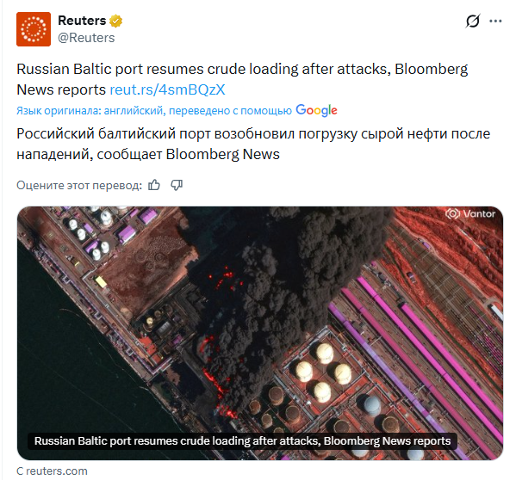Open the three-dot more options menu
The height and width of the screenshot is (480, 516).
[x=495, y=22]
